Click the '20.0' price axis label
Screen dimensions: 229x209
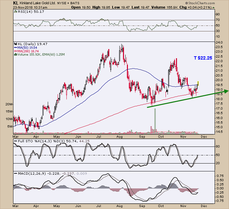220,80
